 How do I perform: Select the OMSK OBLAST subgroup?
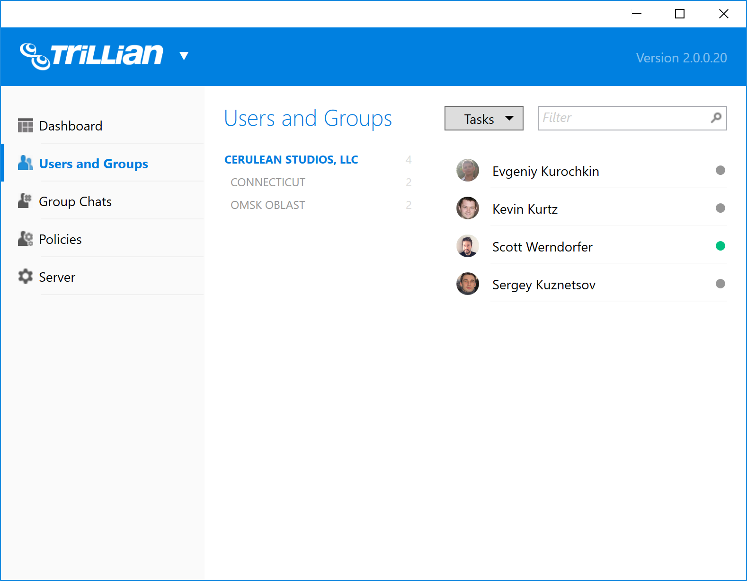tap(268, 205)
